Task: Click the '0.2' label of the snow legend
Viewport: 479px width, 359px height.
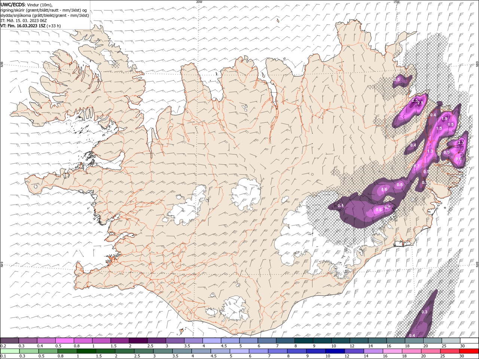Action: click(x=3, y=346)
